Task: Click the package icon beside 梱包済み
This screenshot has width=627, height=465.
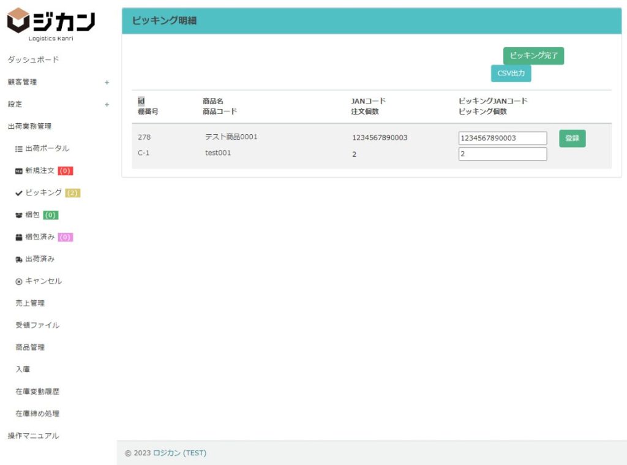Action: click(19, 237)
